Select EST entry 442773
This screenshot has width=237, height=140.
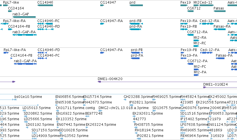[x=139, y=119]
